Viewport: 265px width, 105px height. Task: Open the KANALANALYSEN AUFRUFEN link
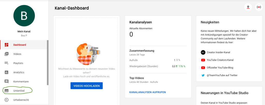(x=147, y=92)
